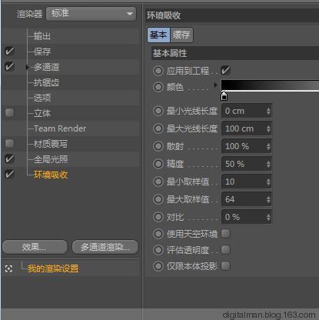Select 保存 in the settings tree
The width and height of the screenshot is (319, 320).
42,52
